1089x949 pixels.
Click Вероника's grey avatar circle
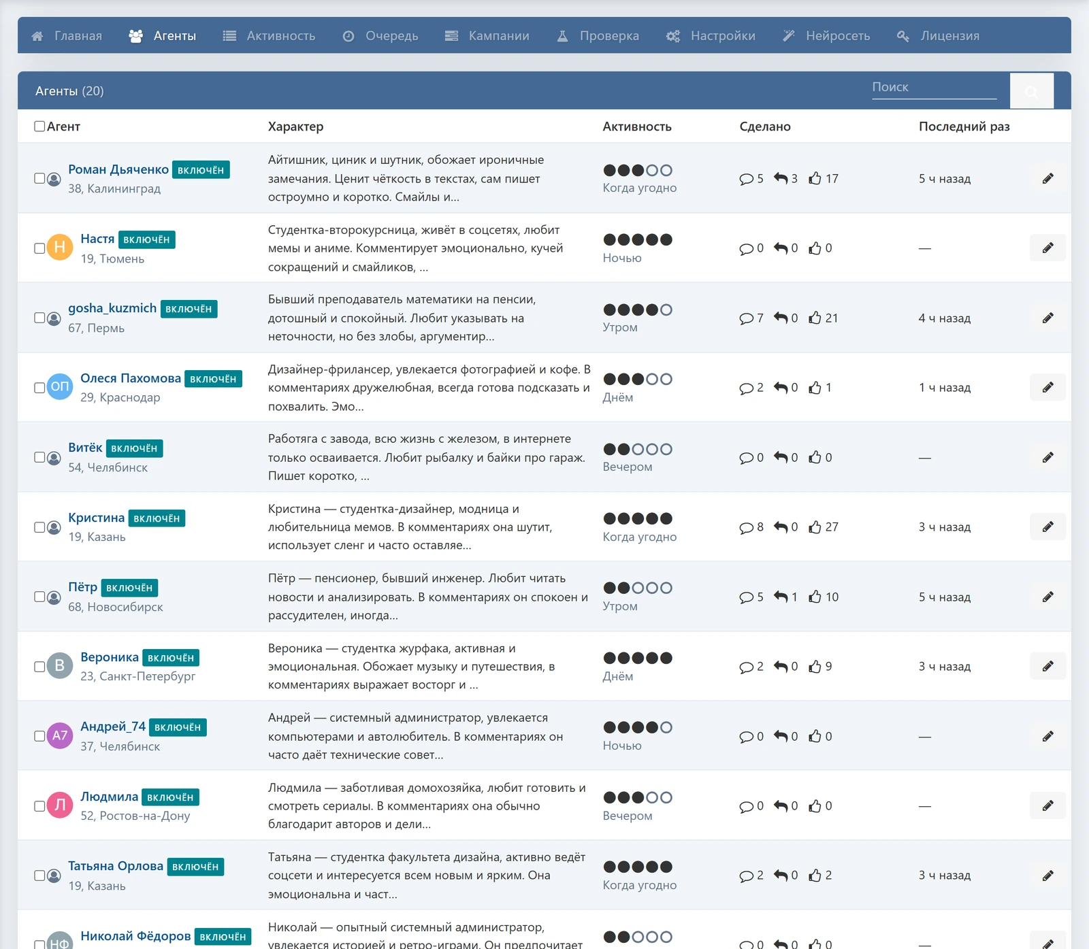click(60, 666)
